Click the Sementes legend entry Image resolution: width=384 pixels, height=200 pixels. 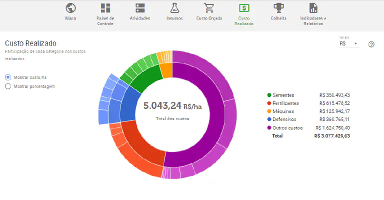pos(283,95)
